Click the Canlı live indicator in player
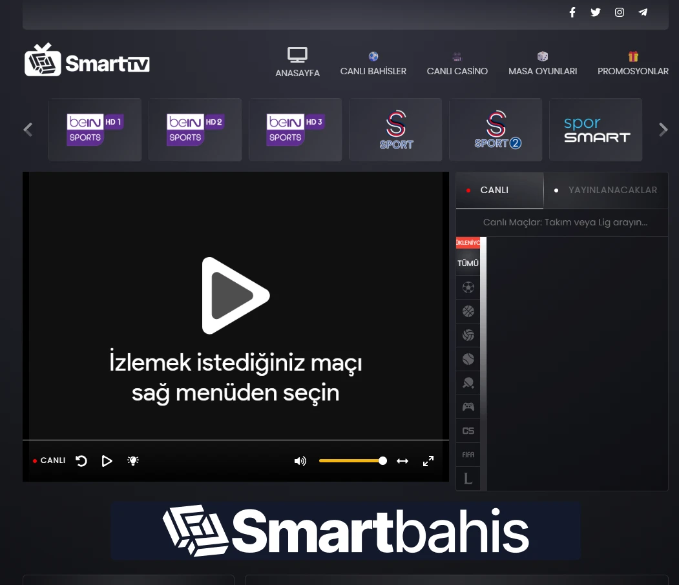679x585 pixels. tap(49, 460)
